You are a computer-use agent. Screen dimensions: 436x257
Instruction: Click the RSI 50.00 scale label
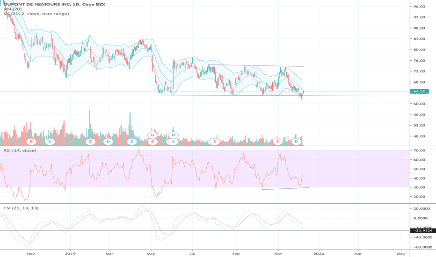[419, 169]
